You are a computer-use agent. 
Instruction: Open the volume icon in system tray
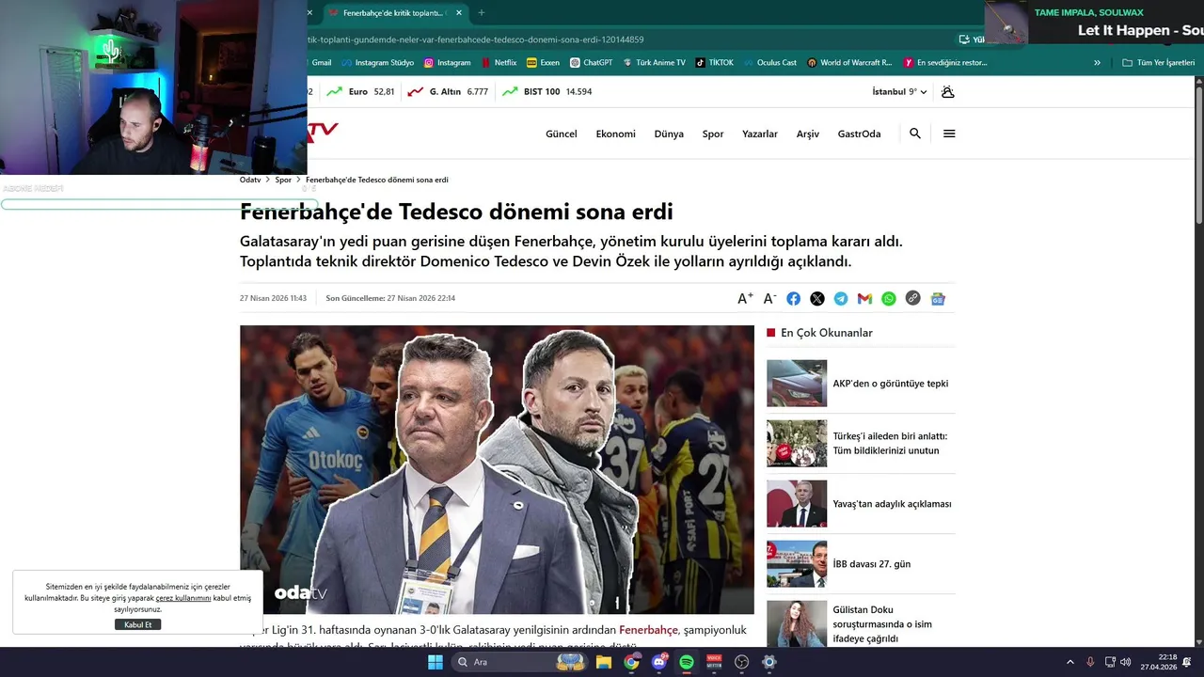pyautogui.click(x=1126, y=662)
